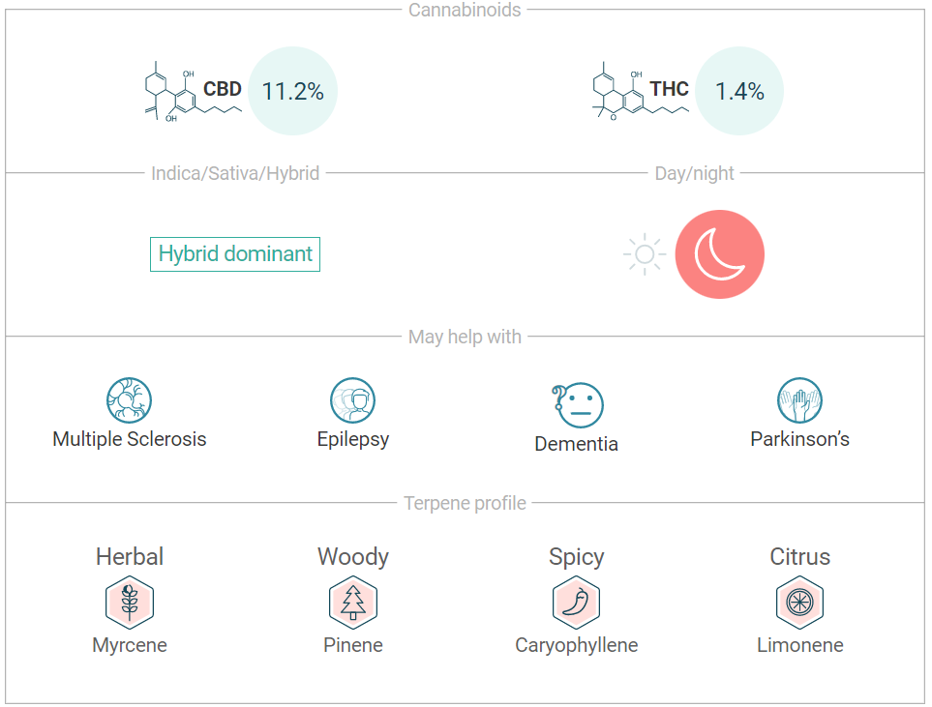Viewport: 932px width, 707px height.
Task: Click the Myrcene herbal hexagon icon
Action: 130,602
